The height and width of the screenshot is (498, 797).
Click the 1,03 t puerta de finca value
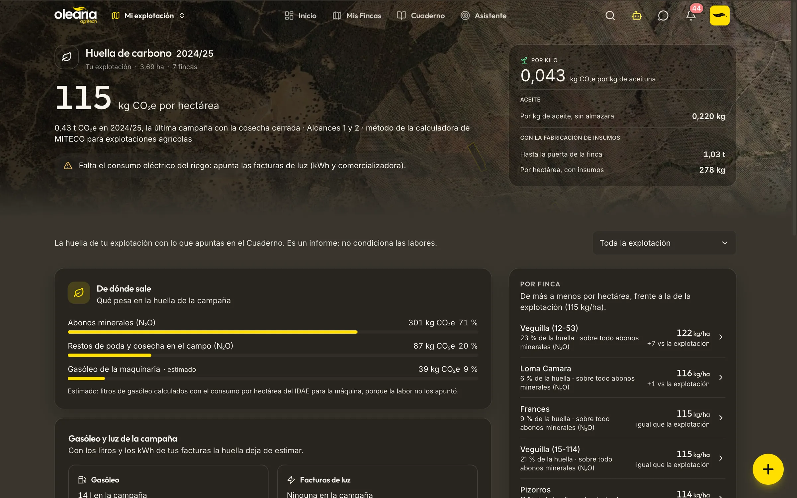714,154
